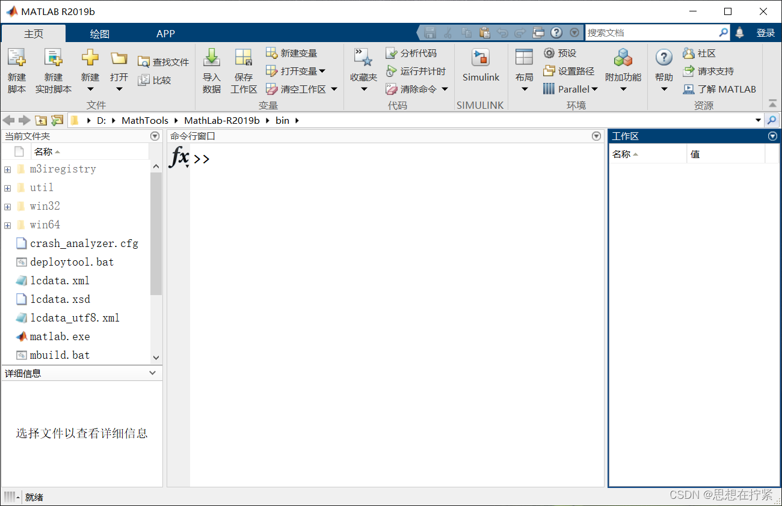
Task: Click in the Search Documentation field
Action: coord(652,33)
